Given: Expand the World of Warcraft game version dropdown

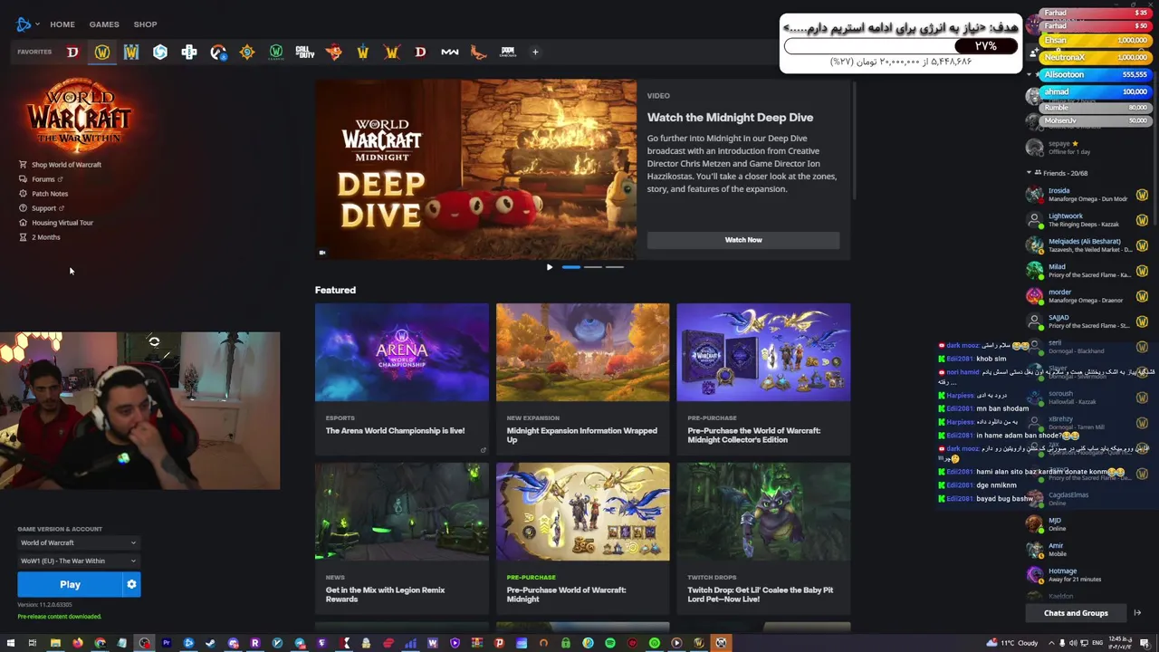Looking at the screenshot, I should [79, 543].
